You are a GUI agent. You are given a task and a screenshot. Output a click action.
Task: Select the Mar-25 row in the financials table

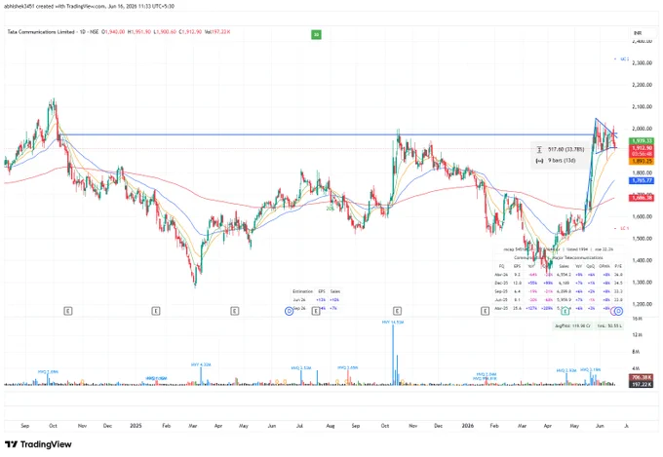coord(559,309)
